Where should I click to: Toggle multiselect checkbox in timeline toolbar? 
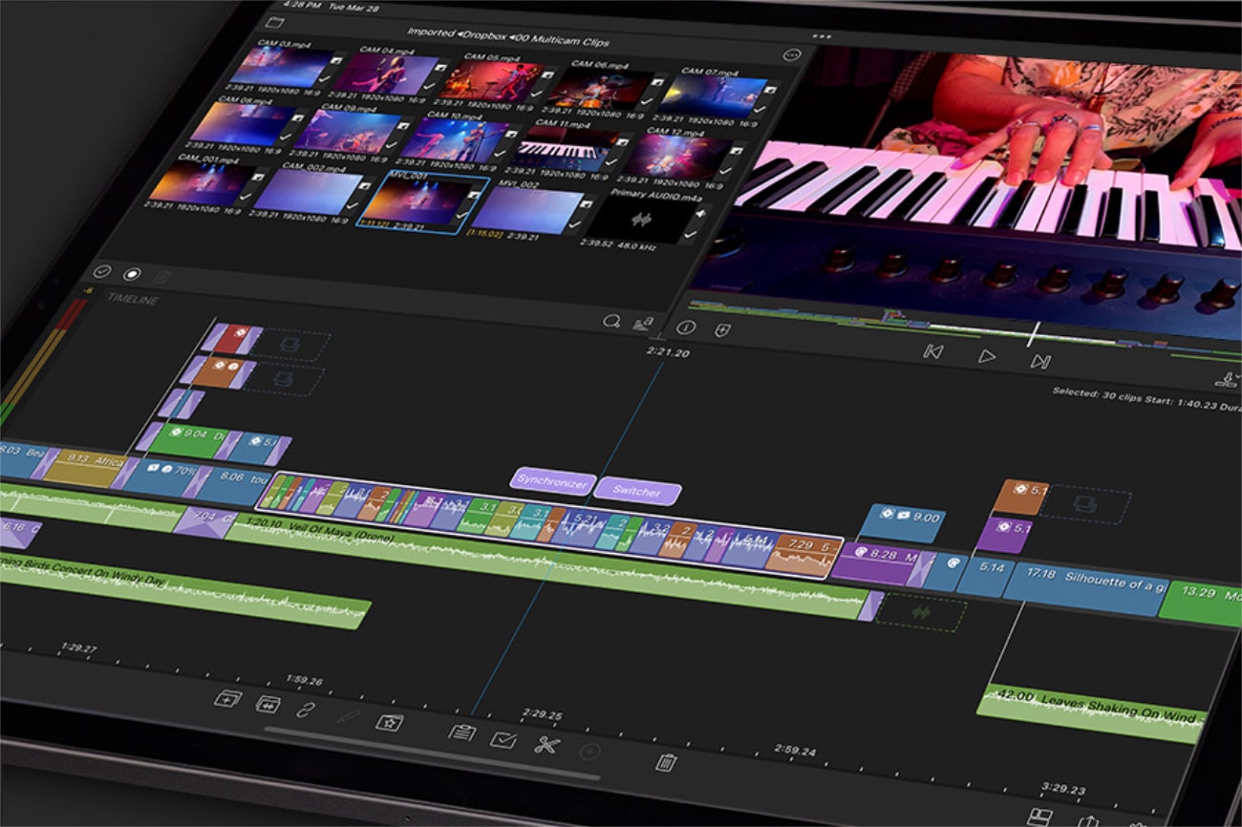tap(503, 739)
